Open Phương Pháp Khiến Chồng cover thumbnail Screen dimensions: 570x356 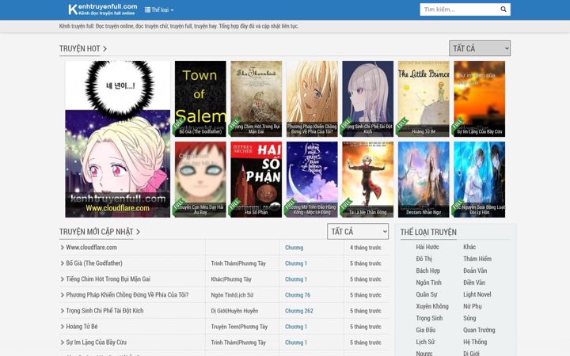pos(312,99)
